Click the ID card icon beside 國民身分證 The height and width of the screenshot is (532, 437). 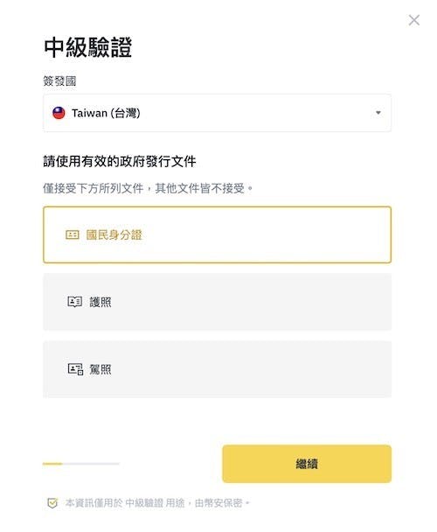point(73,234)
